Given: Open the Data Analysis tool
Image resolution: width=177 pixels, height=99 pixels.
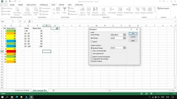Looking at the screenshot, I should tap(163, 8).
